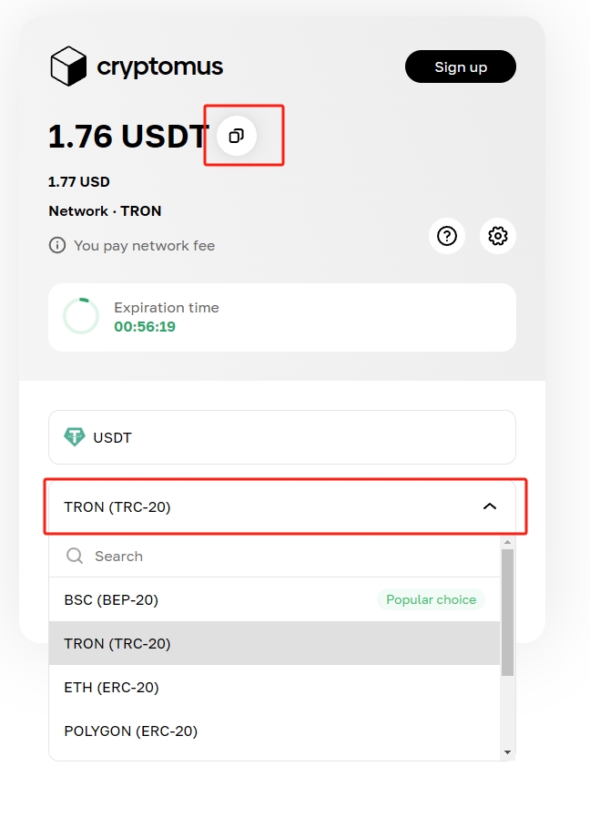Screen dimensions: 590x828
Task: Click the search magnifier icon
Action: [x=75, y=556]
